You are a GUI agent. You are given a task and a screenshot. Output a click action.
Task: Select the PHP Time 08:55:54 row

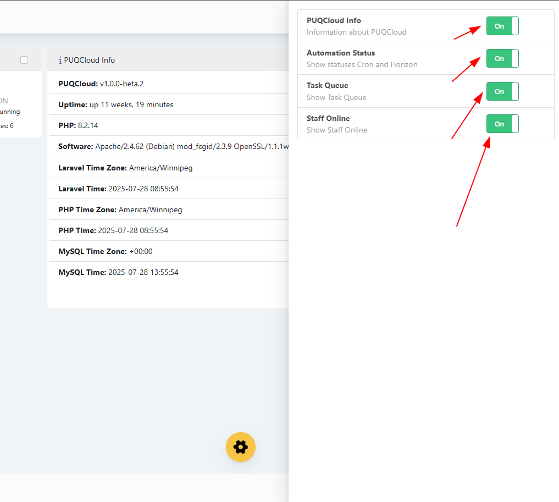[x=169, y=230]
